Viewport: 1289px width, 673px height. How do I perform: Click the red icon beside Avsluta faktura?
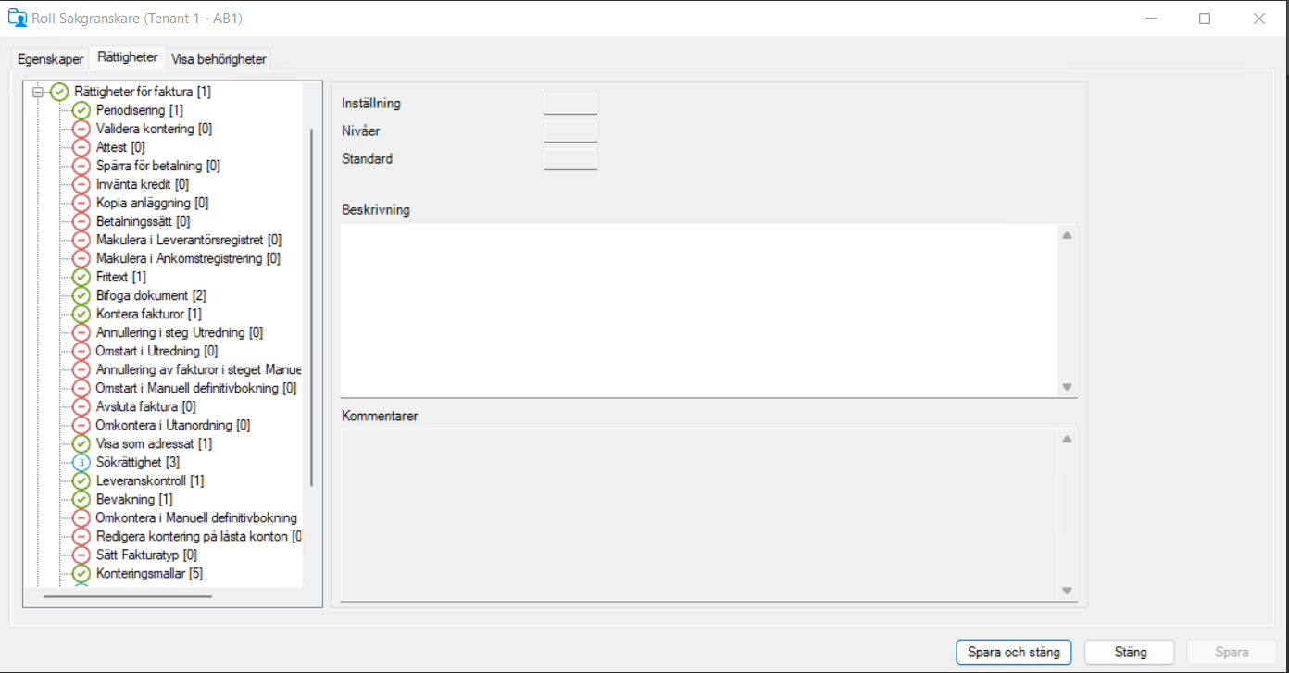pyautogui.click(x=81, y=406)
